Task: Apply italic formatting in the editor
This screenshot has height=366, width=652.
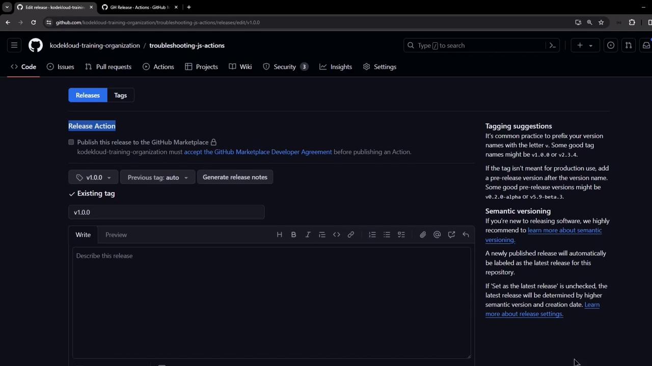Action: click(x=308, y=234)
